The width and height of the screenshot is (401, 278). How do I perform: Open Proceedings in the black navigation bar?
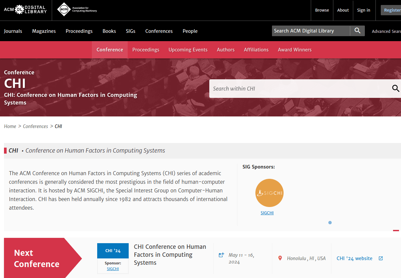pyautogui.click(x=79, y=31)
